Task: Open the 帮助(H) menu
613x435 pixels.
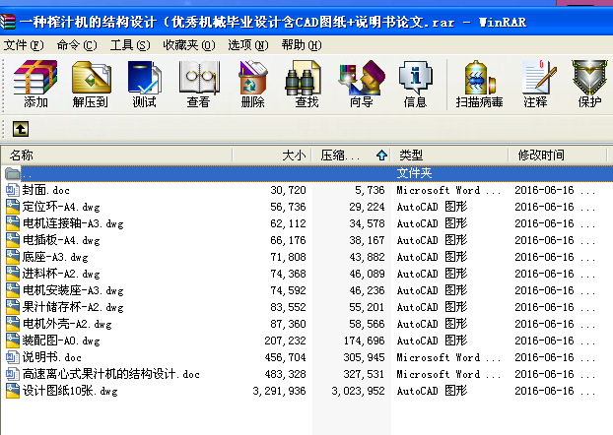Action: coord(302,45)
